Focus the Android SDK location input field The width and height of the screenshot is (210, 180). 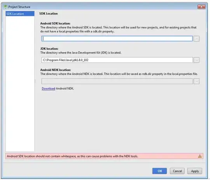tap(117, 39)
